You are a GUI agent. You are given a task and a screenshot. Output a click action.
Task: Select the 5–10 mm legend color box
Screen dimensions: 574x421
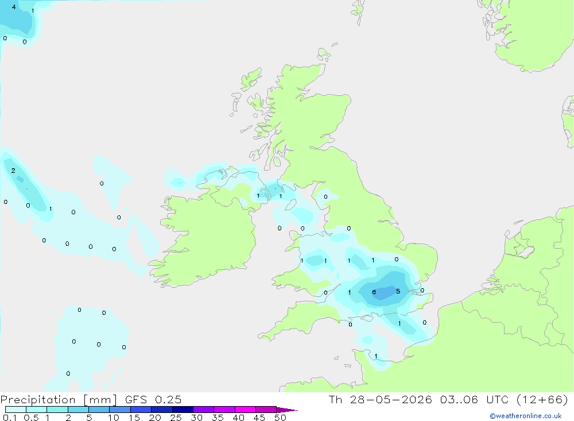coord(99,410)
